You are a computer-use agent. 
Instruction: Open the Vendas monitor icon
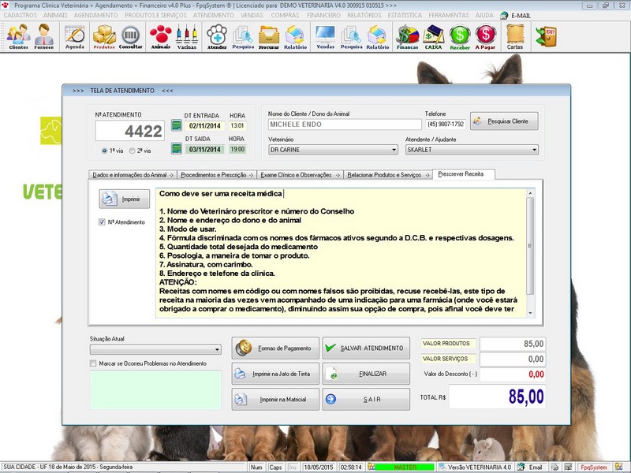pyautogui.click(x=326, y=36)
